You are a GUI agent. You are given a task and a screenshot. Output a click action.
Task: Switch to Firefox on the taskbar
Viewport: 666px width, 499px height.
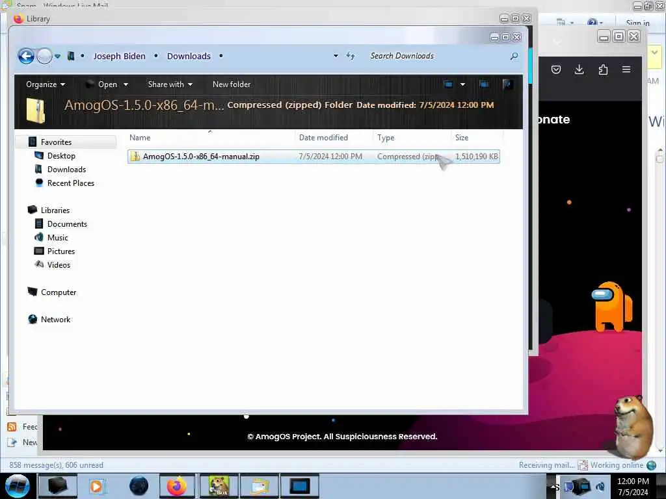pos(177,486)
